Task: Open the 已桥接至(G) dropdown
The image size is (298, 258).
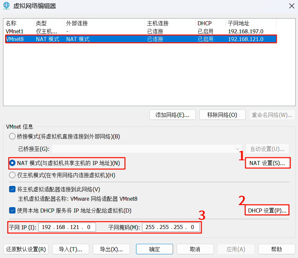Action: [147, 149]
